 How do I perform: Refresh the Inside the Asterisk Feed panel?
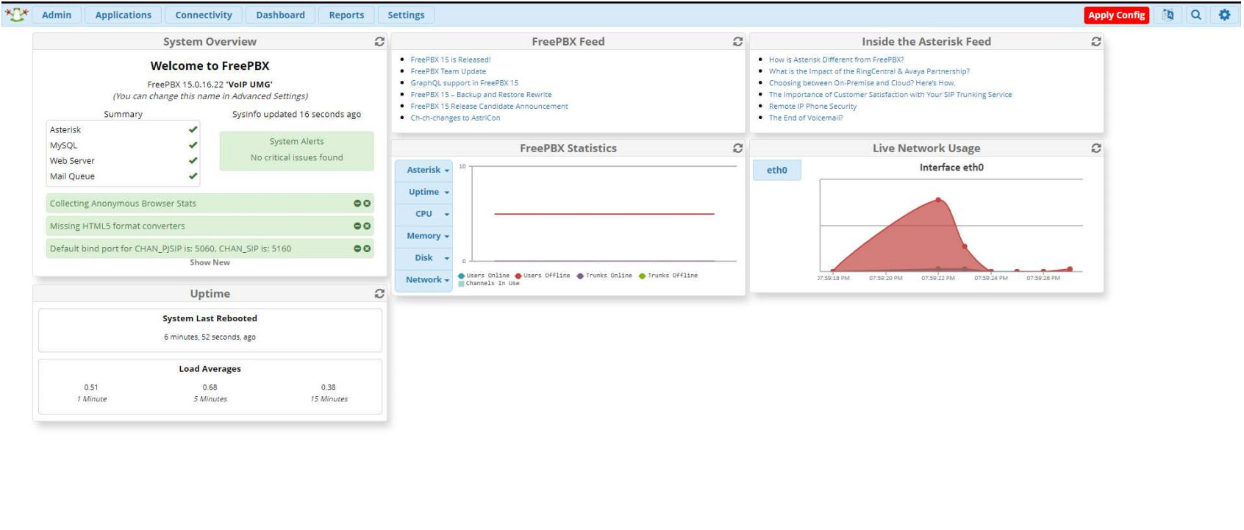click(1095, 42)
